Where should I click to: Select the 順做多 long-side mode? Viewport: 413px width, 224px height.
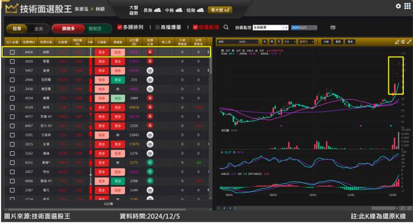point(68,29)
